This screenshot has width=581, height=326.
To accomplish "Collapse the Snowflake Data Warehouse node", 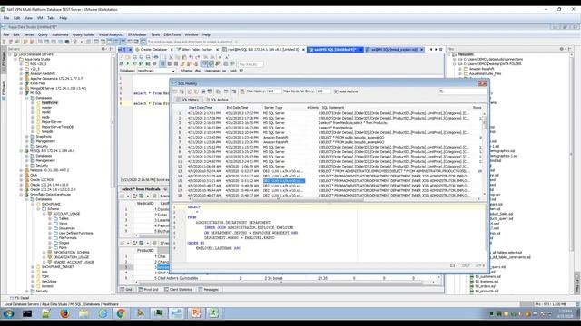I will click(x=22, y=195).
